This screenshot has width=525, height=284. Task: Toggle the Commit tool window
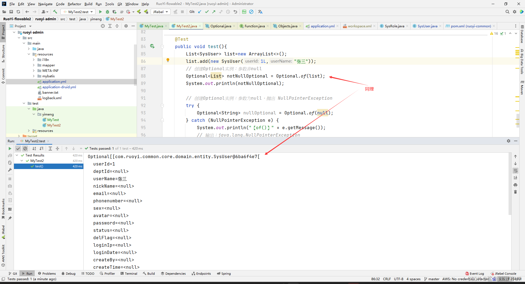point(3,76)
